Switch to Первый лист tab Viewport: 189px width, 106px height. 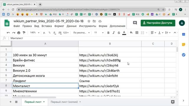pyautogui.click(x=33, y=102)
